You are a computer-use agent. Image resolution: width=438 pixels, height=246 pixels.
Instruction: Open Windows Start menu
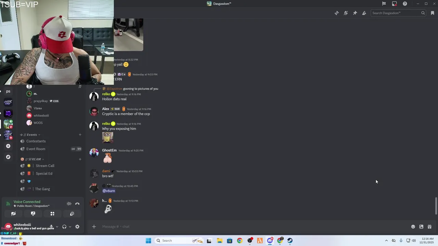coord(148,241)
